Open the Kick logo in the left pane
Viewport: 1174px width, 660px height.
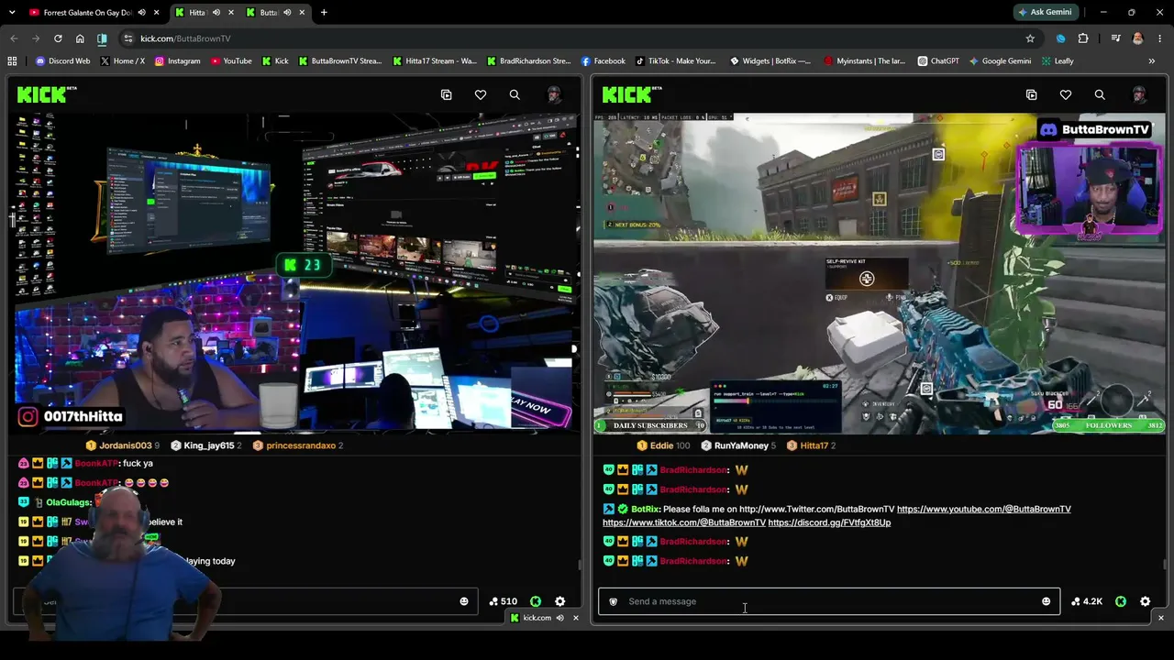pyautogui.click(x=46, y=94)
